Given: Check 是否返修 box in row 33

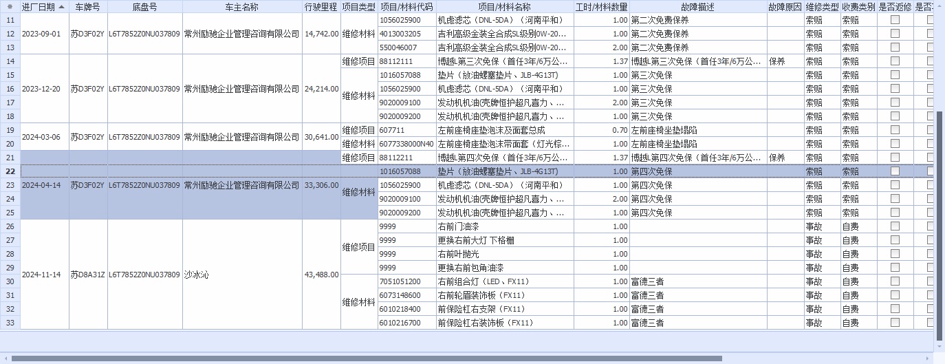Looking at the screenshot, I should (895, 323).
